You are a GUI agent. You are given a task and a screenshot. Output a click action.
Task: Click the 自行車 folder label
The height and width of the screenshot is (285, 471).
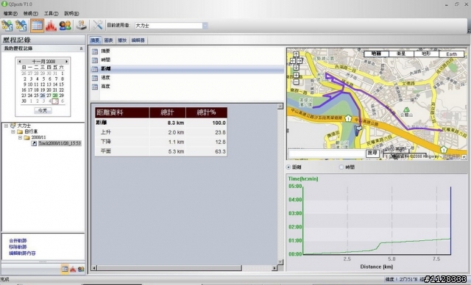tap(31, 131)
